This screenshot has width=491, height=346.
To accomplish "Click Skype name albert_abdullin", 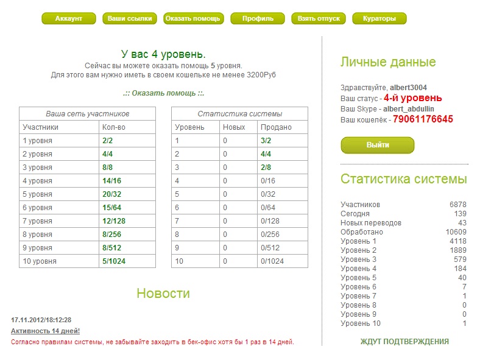I will coord(409,108).
